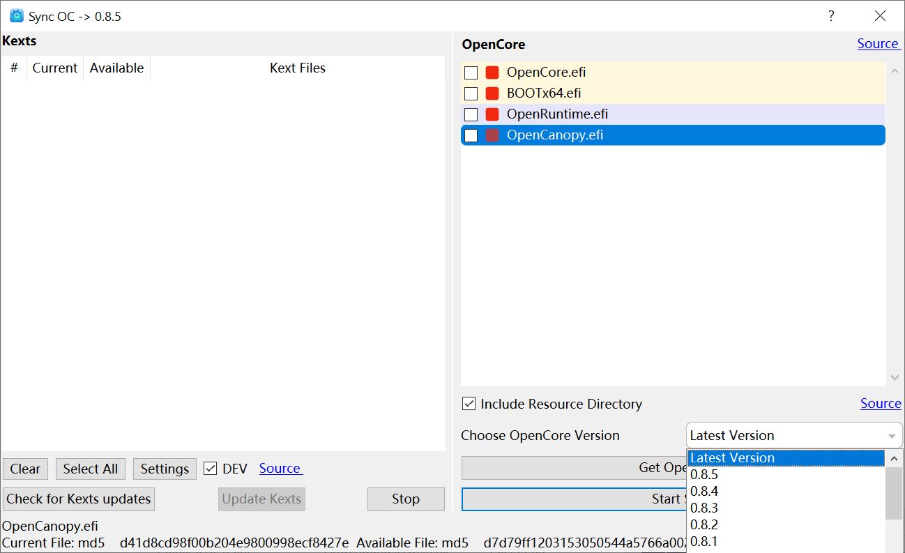Click the Select All button

coord(91,469)
